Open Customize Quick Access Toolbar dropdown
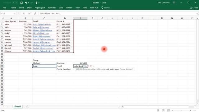Image resolution: width=199 pixels, height=112 pixels. tap(42, 3)
